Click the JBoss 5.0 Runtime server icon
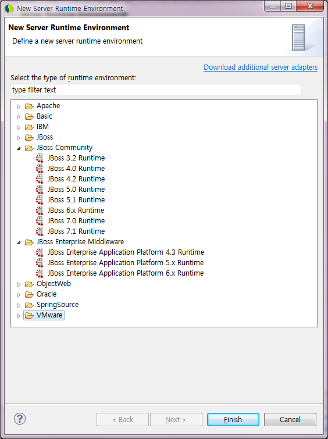This screenshot has width=328, height=439. (x=40, y=190)
